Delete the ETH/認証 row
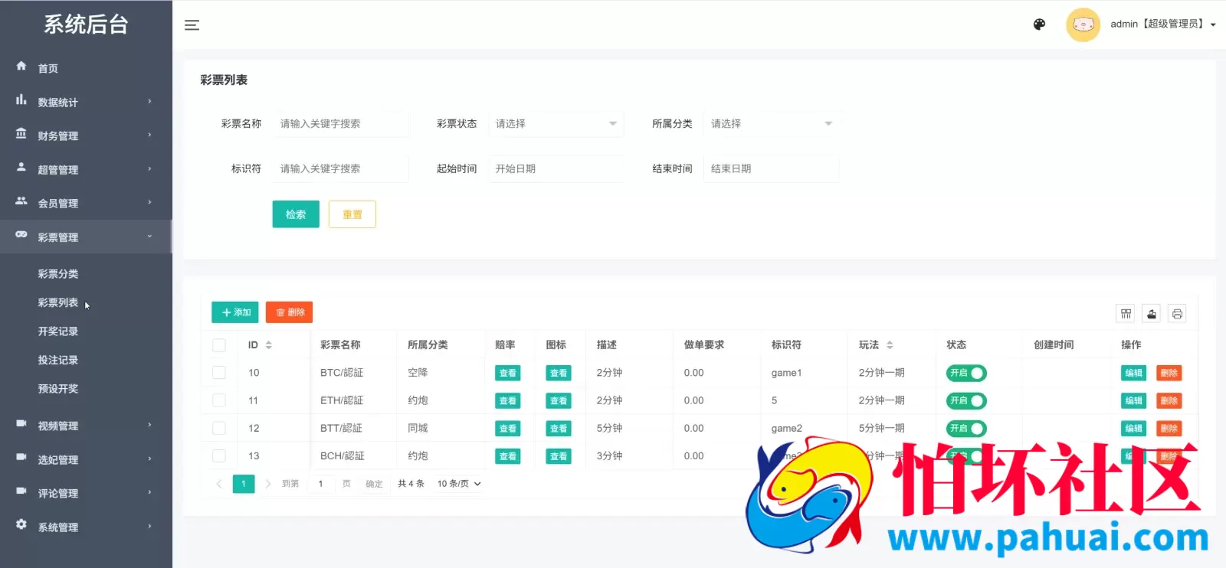Image resolution: width=1226 pixels, height=568 pixels. tap(1169, 401)
